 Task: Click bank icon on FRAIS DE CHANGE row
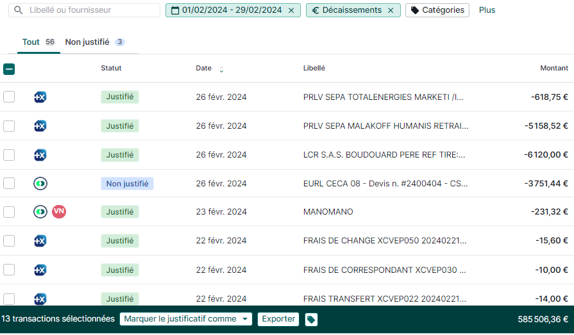point(40,241)
